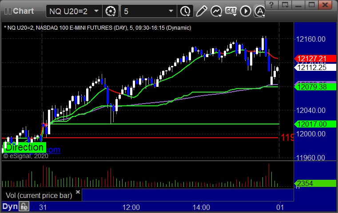Open the symbol dropdown showing NQ U20=2
Screen dimensions: 338x213
click(x=74, y=11)
